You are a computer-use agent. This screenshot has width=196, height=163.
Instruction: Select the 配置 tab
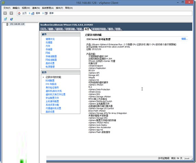click(87, 29)
